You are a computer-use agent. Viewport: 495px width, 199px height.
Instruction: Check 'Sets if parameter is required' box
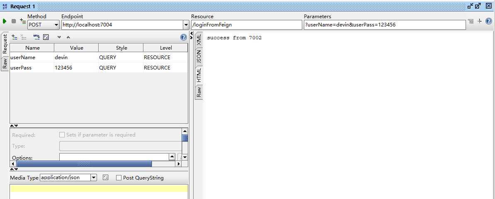point(62,135)
